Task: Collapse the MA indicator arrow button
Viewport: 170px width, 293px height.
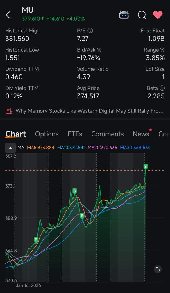Action: pos(10,148)
